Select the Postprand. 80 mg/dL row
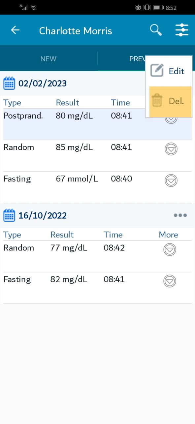195x424 pixels. click(97, 124)
